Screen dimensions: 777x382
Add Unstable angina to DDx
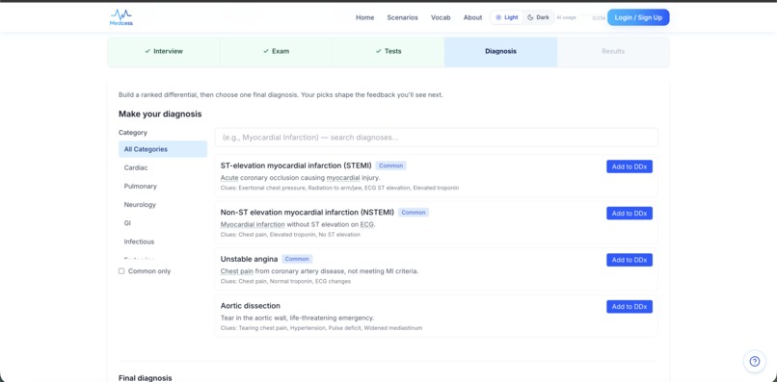(x=630, y=260)
